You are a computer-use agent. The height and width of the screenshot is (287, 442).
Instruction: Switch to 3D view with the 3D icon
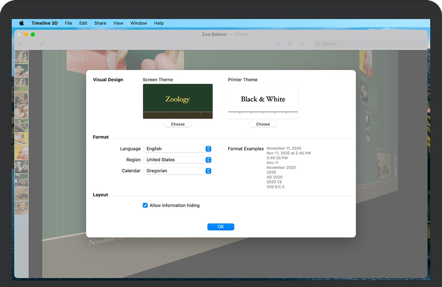pos(278,43)
